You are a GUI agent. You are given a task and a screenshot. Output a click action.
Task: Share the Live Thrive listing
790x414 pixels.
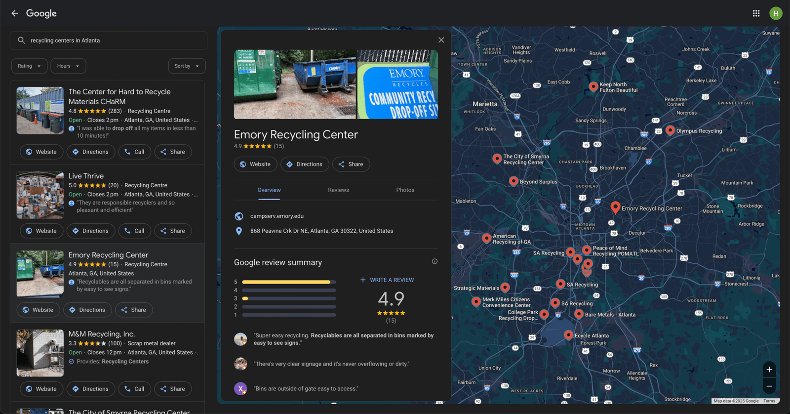[x=173, y=231]
